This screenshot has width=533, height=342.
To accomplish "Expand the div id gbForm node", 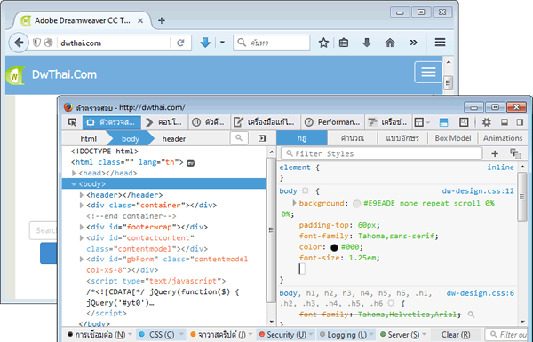I will (x=81, y=260).
